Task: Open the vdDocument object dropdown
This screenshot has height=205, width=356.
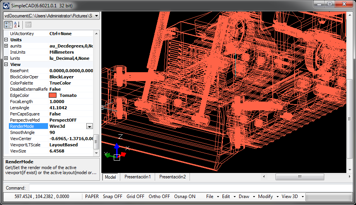Action: [x=96, y=16]
